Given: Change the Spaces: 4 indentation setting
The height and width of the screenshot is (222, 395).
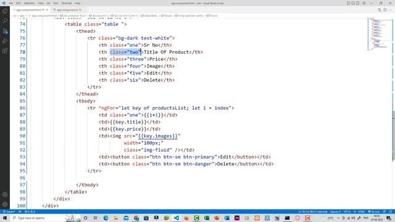Looking at the screenshot, I should (335, 212).
